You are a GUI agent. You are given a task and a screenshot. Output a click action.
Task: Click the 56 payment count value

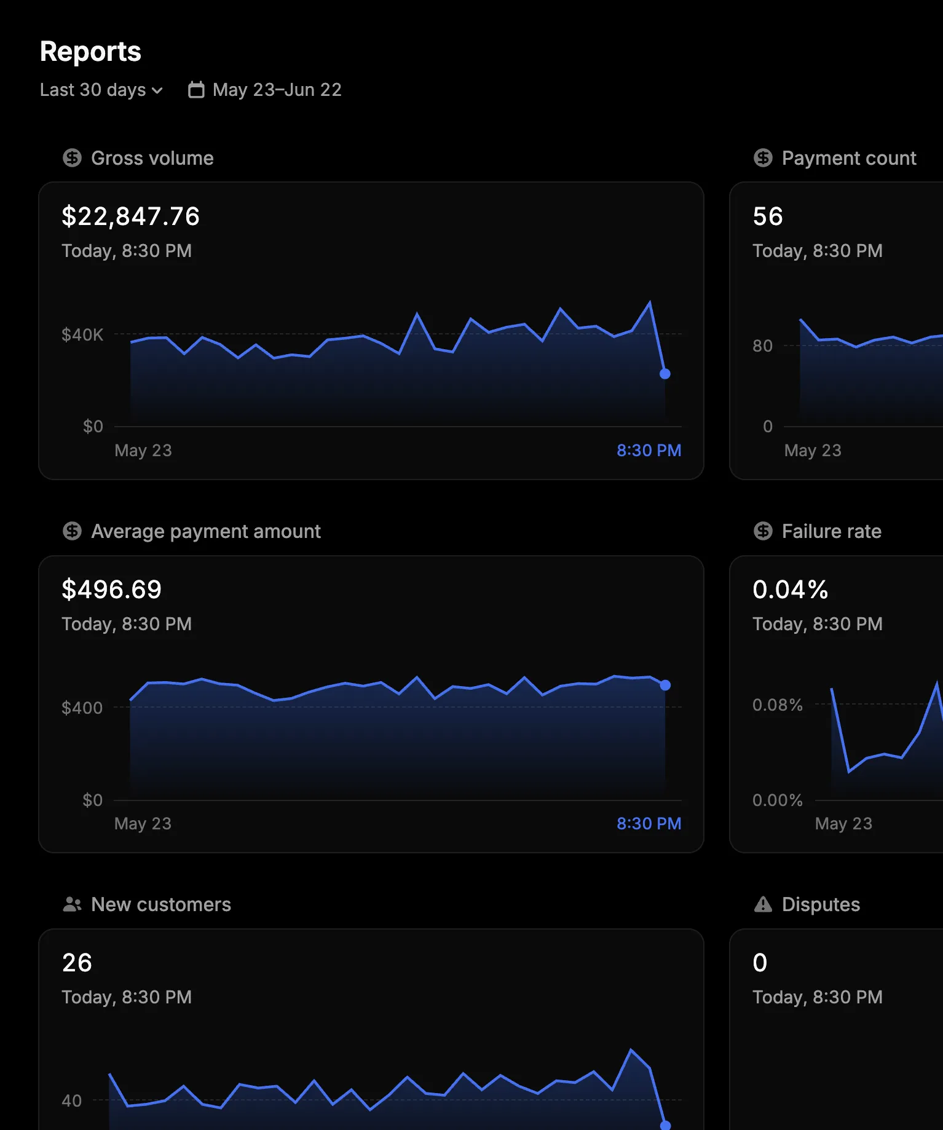[768, 216]
